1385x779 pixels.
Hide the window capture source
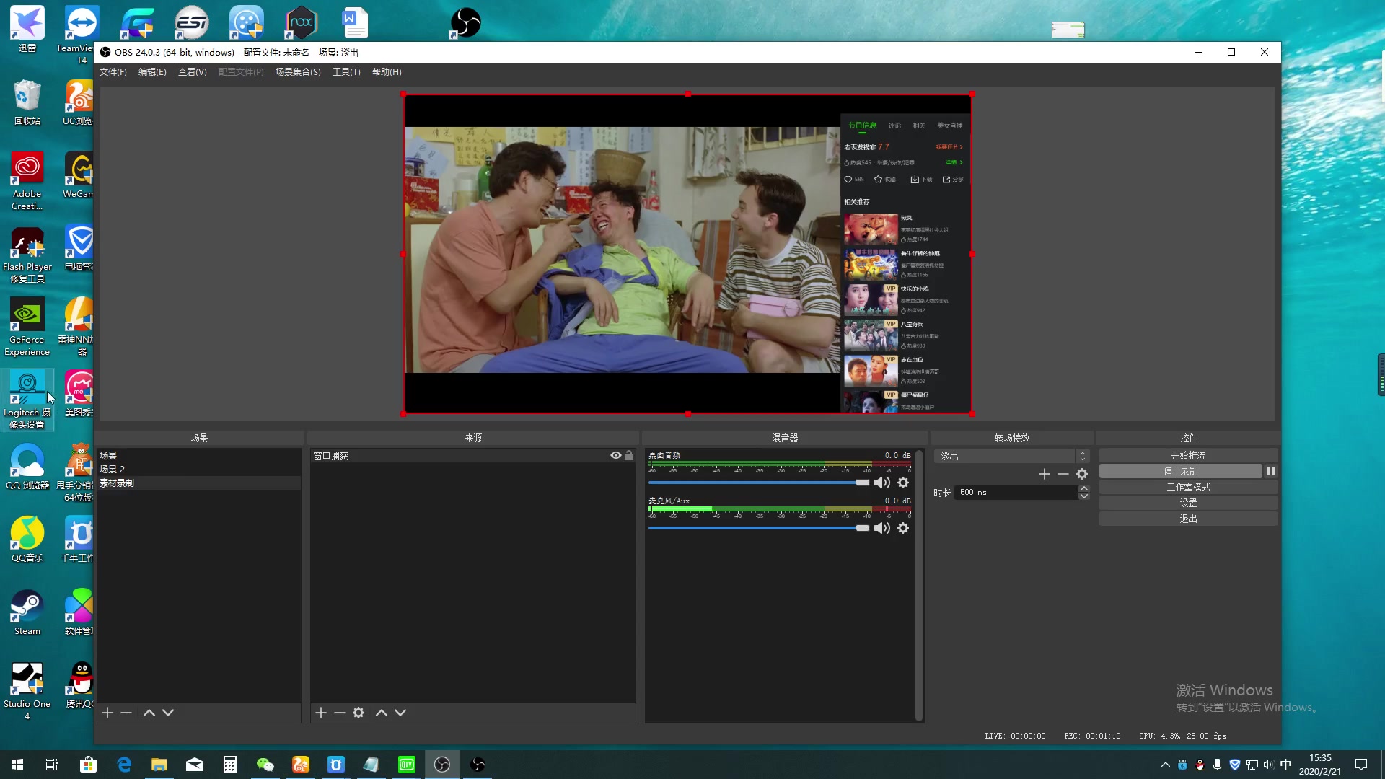pyautogui.click(x=615, y=456)
